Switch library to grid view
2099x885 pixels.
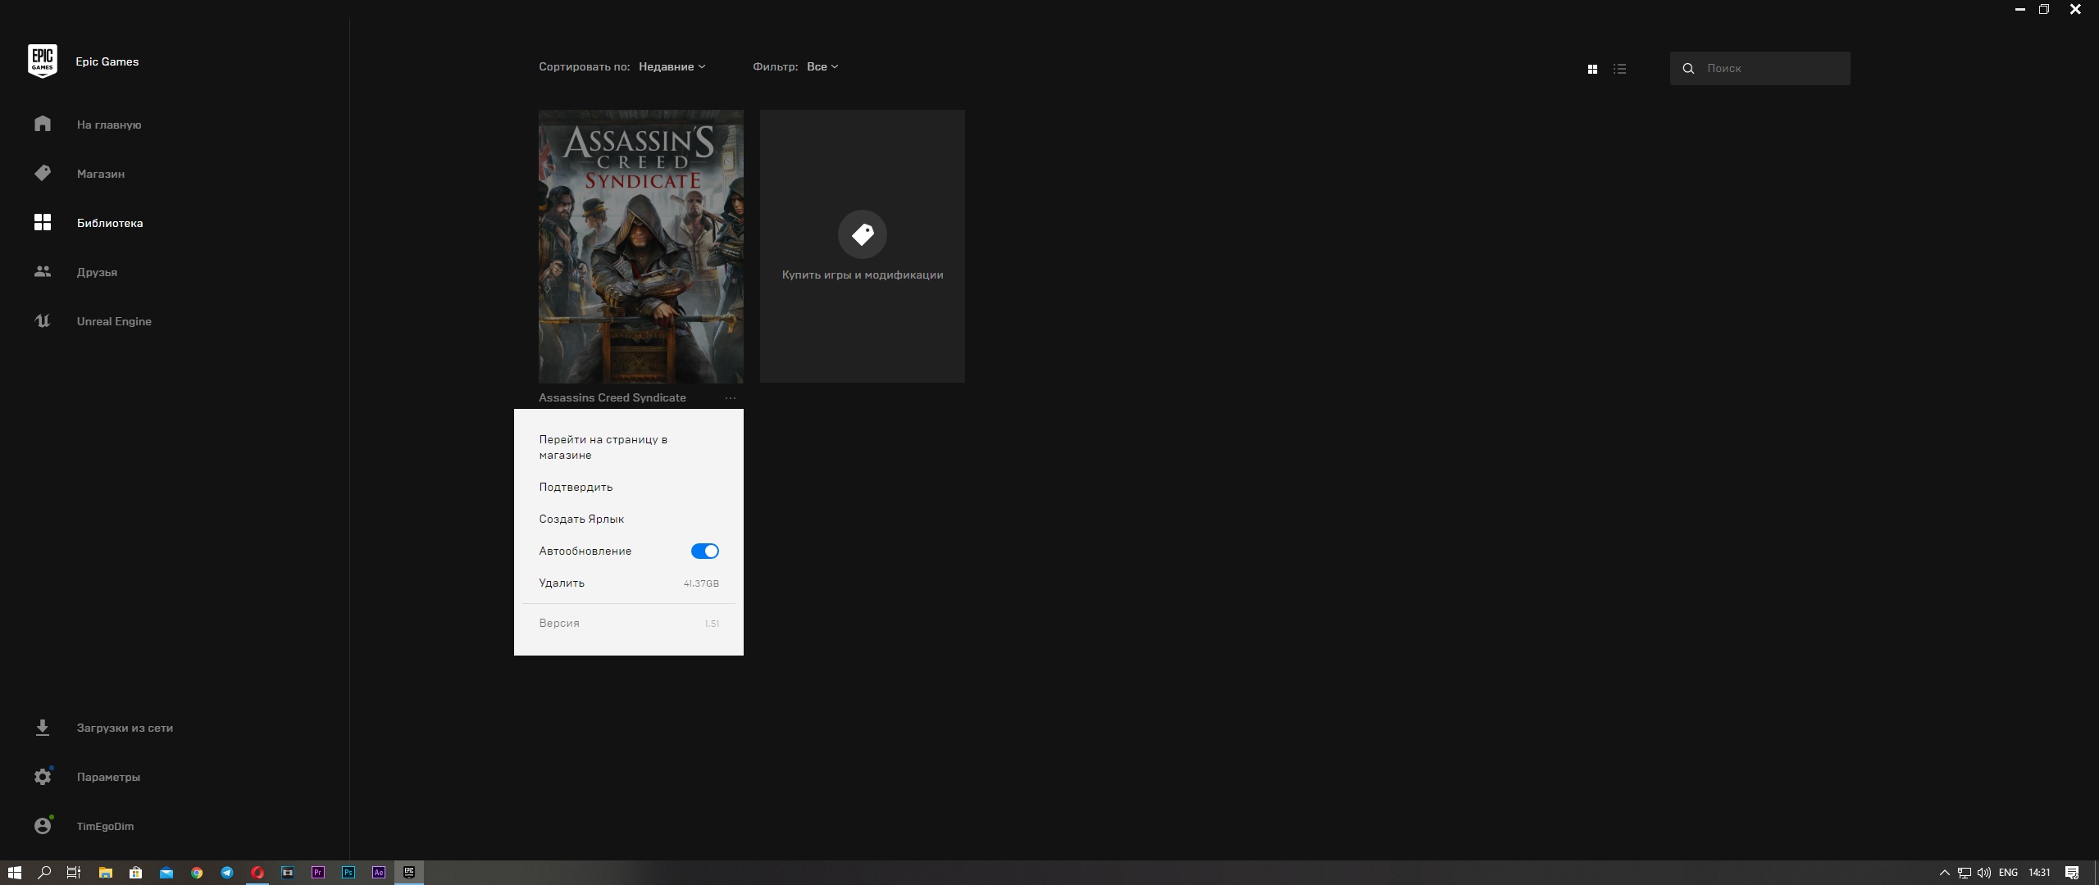coord(1592,69)
